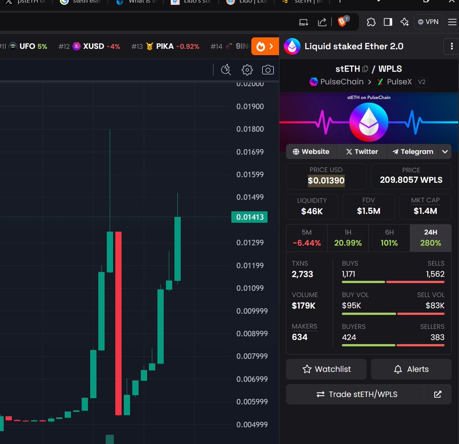Open the Alerts button
The image size is (459, 444).
tap(411, 369)
